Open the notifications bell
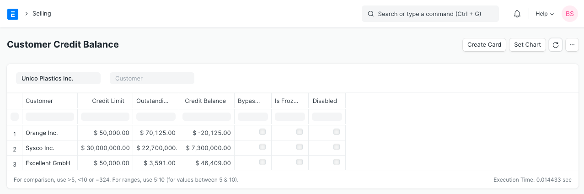Viewport: 584px width, 194px height. point(517,14)
